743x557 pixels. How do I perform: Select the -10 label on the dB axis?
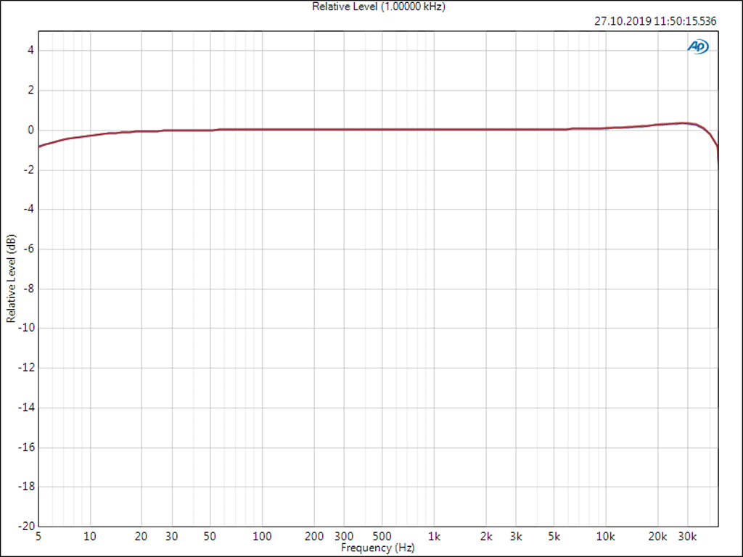[x=26, y=328]
